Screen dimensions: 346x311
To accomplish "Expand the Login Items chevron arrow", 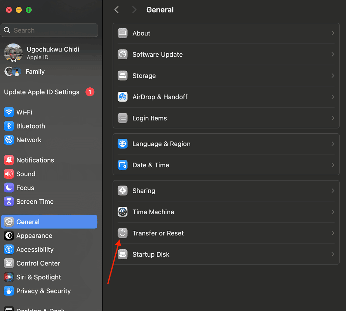I will point(332,118).
